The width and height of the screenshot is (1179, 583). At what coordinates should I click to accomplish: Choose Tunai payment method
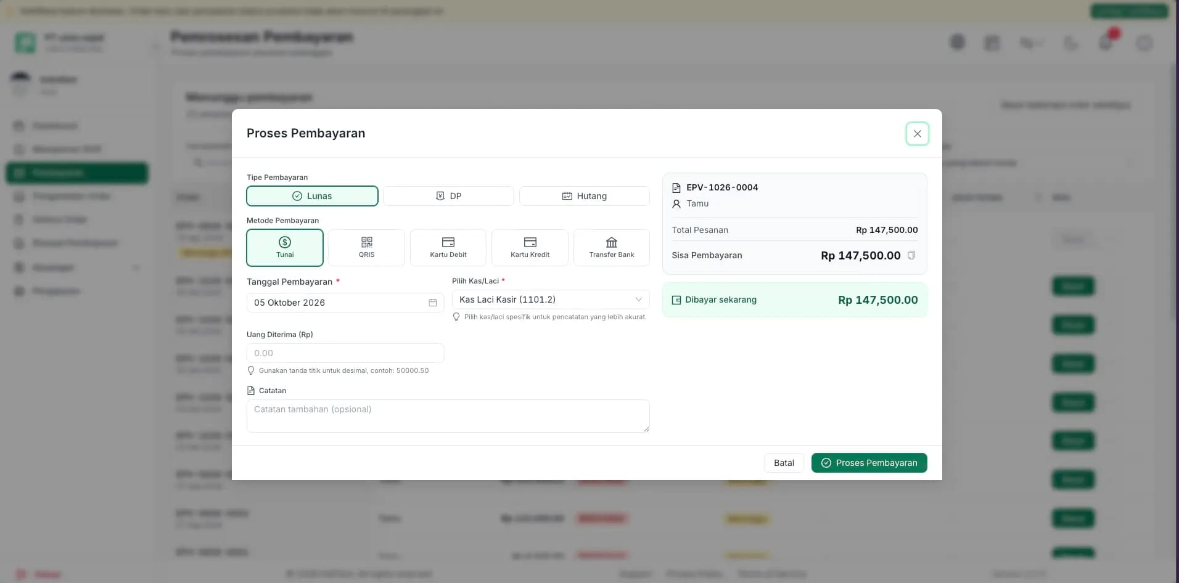point(285,248)
